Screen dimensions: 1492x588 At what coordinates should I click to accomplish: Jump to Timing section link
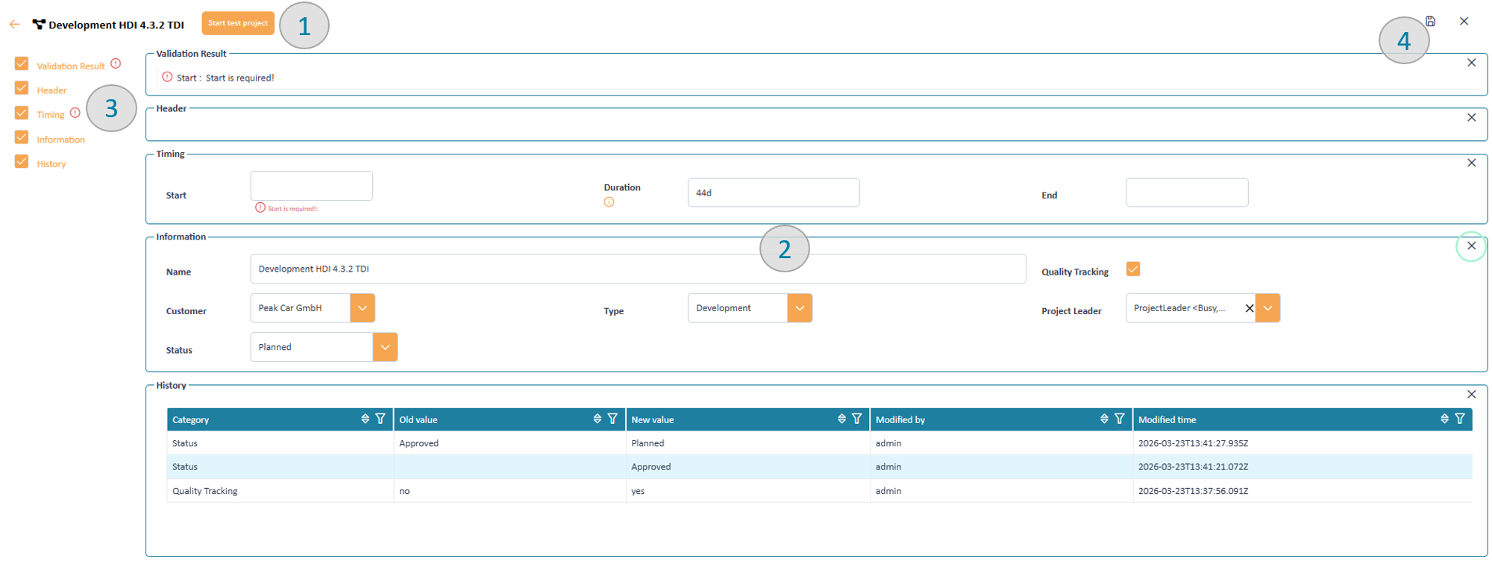coord(51,115)
